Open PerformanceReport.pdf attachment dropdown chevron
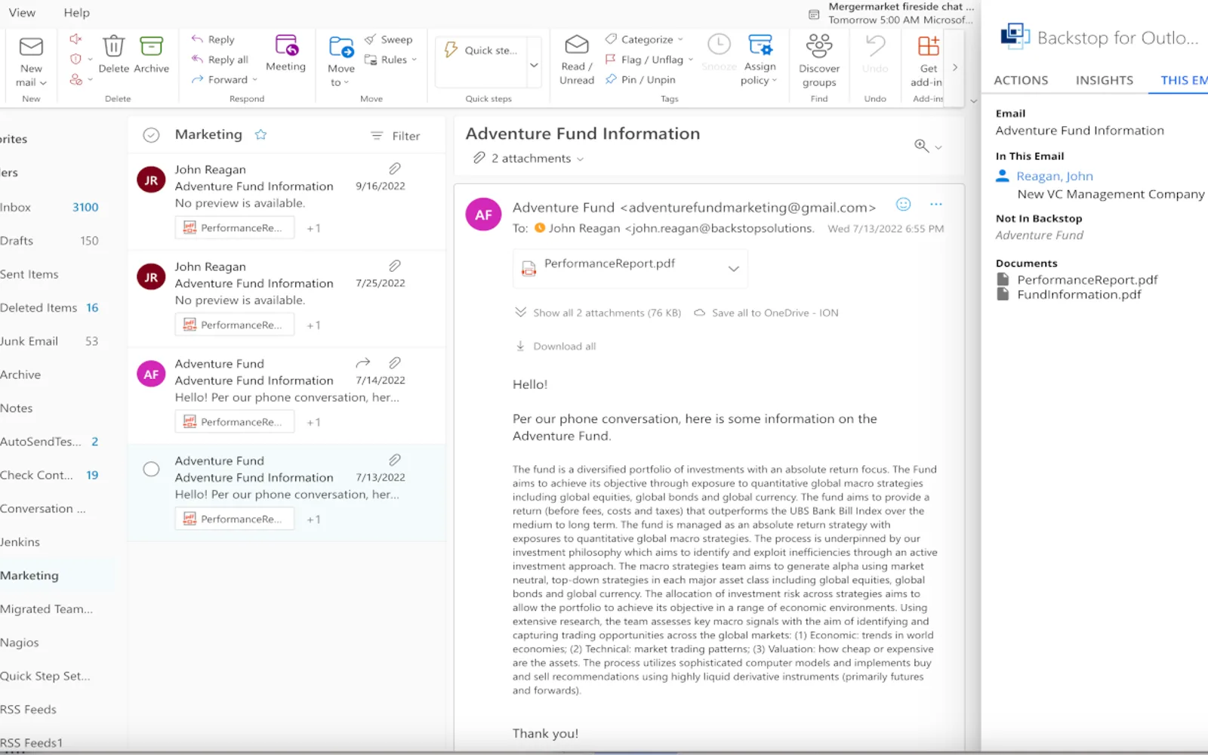 tap(733, 269)
